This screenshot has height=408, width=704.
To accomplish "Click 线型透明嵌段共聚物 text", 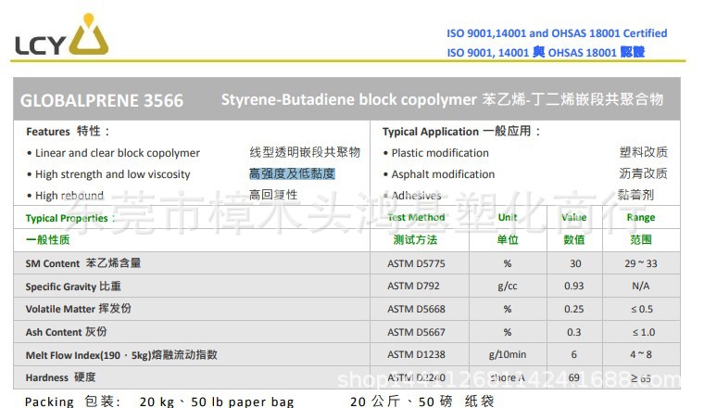I will pos(305,152).
